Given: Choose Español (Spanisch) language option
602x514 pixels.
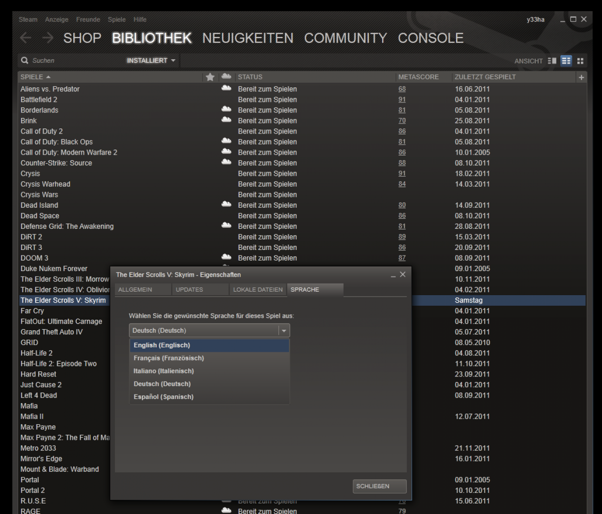Looking at the screenshot, I should [x=209, y=397].
